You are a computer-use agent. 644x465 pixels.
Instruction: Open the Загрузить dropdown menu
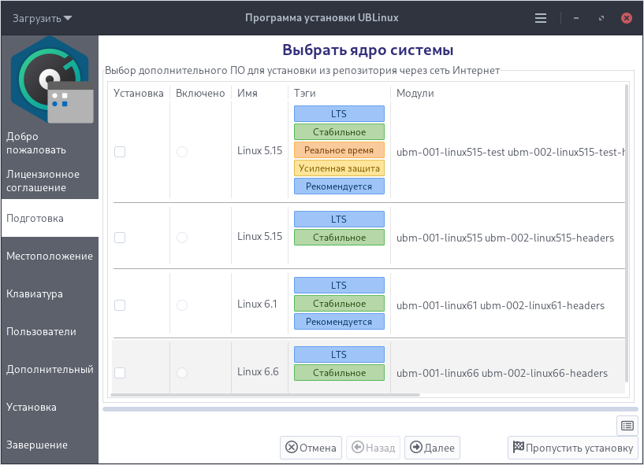pos(42,18)
